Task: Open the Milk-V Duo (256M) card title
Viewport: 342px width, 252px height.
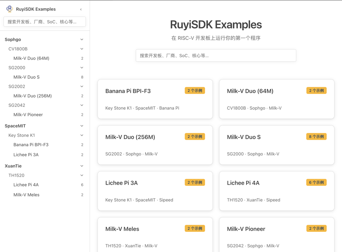Action: coord(130,137)
